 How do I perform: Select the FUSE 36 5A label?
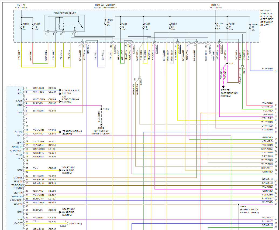(254, 27)
